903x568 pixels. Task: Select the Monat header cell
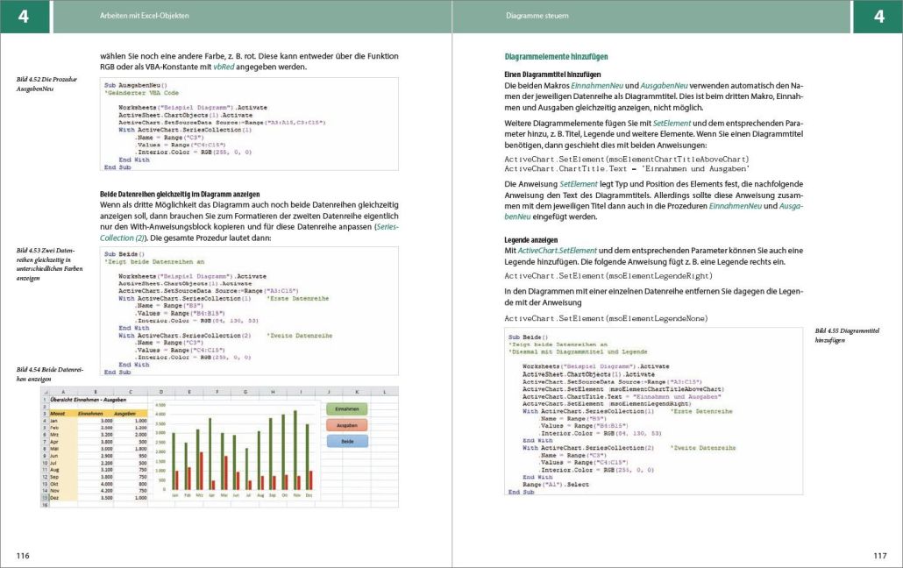click(x=60, y=414)
